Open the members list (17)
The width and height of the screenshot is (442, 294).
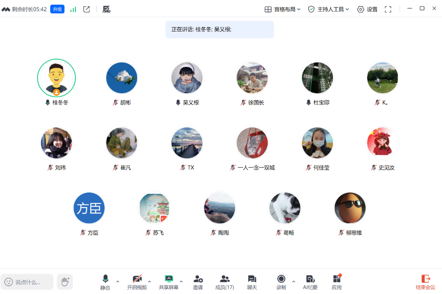coord(225,279)
